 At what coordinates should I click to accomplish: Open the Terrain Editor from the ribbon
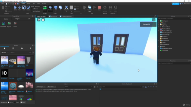(x=45, y=8)
